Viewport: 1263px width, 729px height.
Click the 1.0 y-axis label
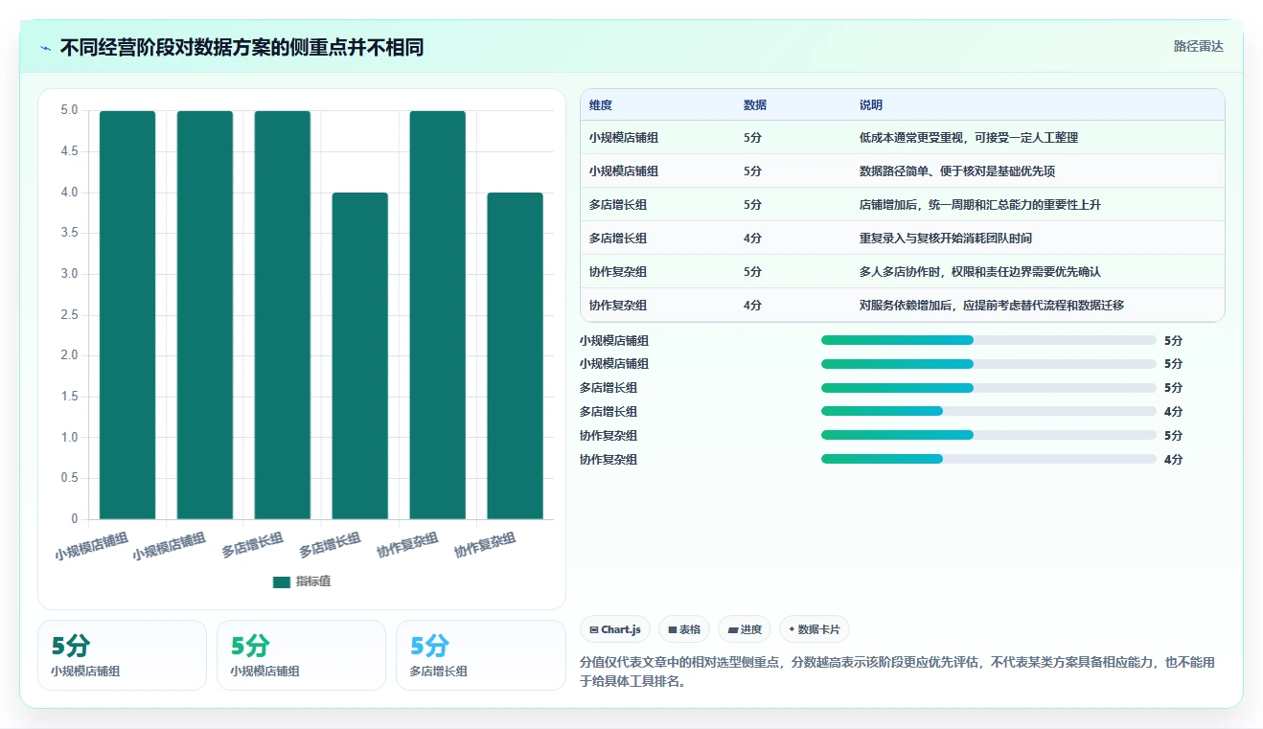(x=69, y=438)
